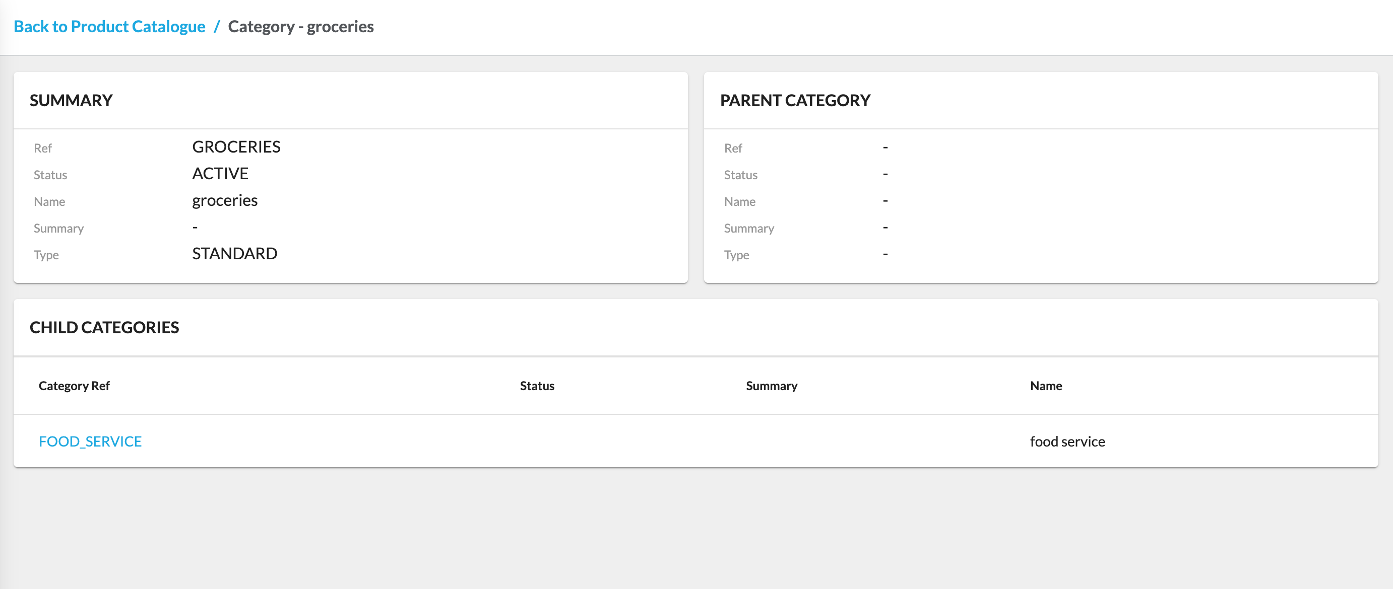Viewport: 1393px width, 589px height.
Task: Click the Category - groceries breadcrumb title
Action: click(x=301, y=27)
